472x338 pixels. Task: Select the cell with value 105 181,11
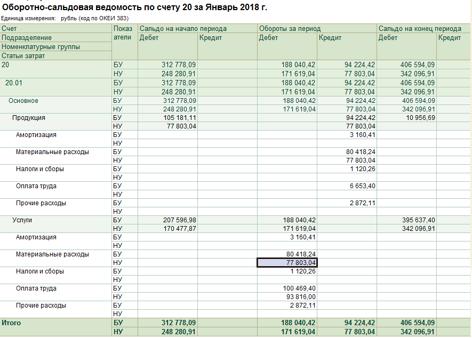coord(179,118)
